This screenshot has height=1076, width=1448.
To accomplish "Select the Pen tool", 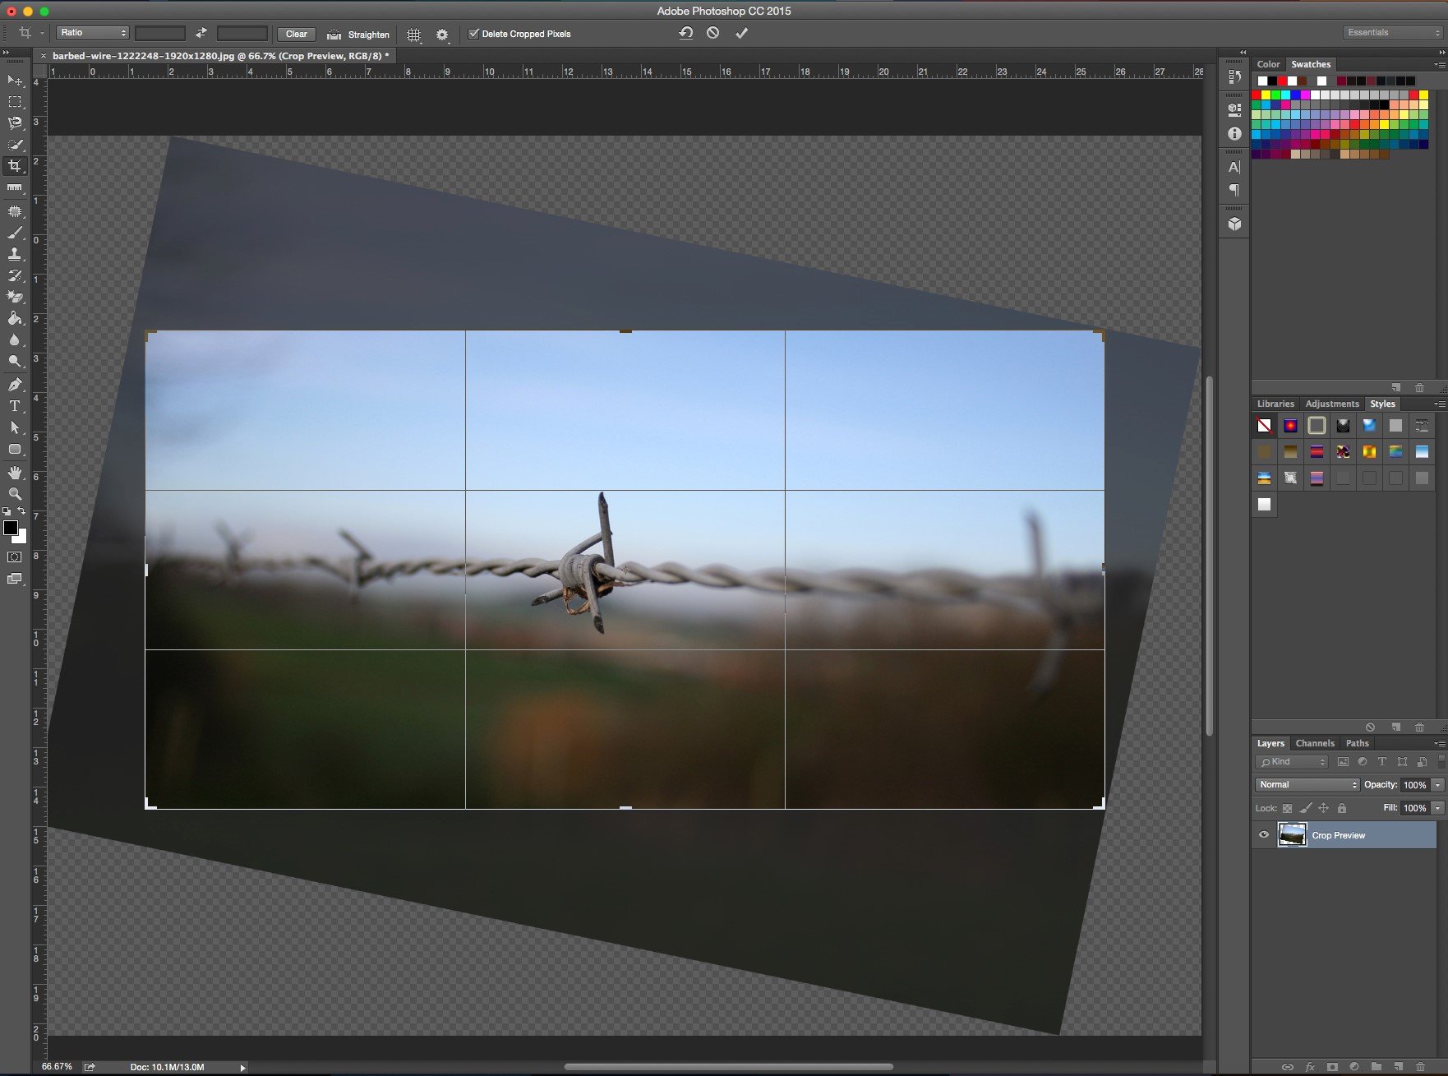I will point(15,385).
